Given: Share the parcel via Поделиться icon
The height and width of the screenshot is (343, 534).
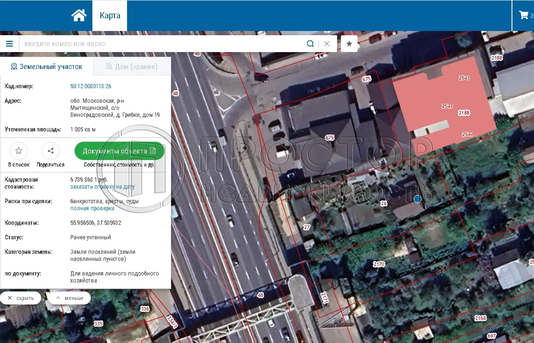Looking at the screenshot, I should click(x=51, y=151).
